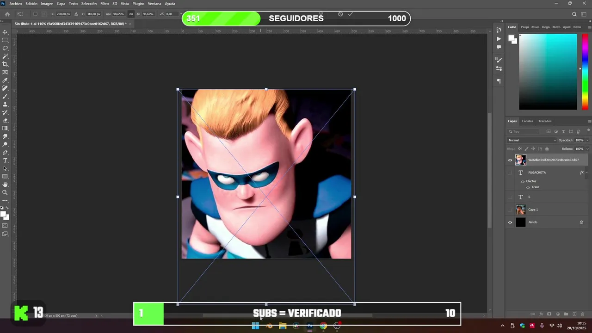Show the E text layer

point(510,197)
